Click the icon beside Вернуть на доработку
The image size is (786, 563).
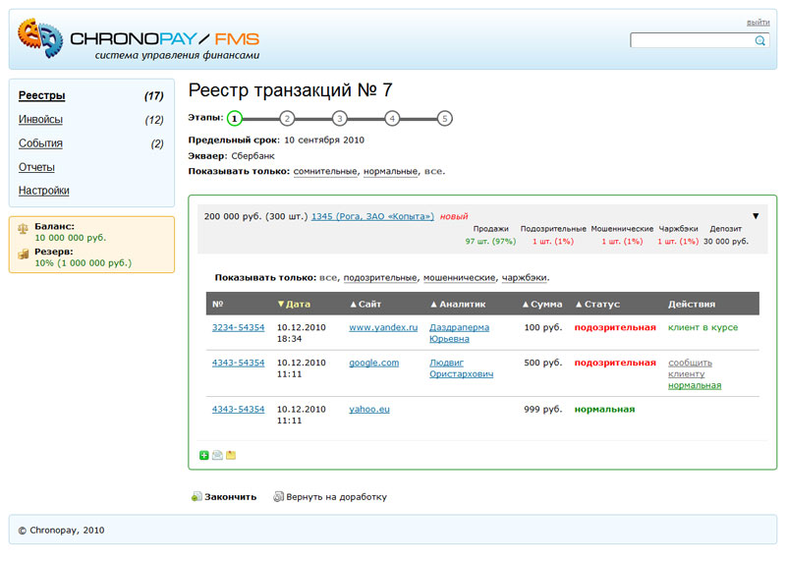pos(278,497)
